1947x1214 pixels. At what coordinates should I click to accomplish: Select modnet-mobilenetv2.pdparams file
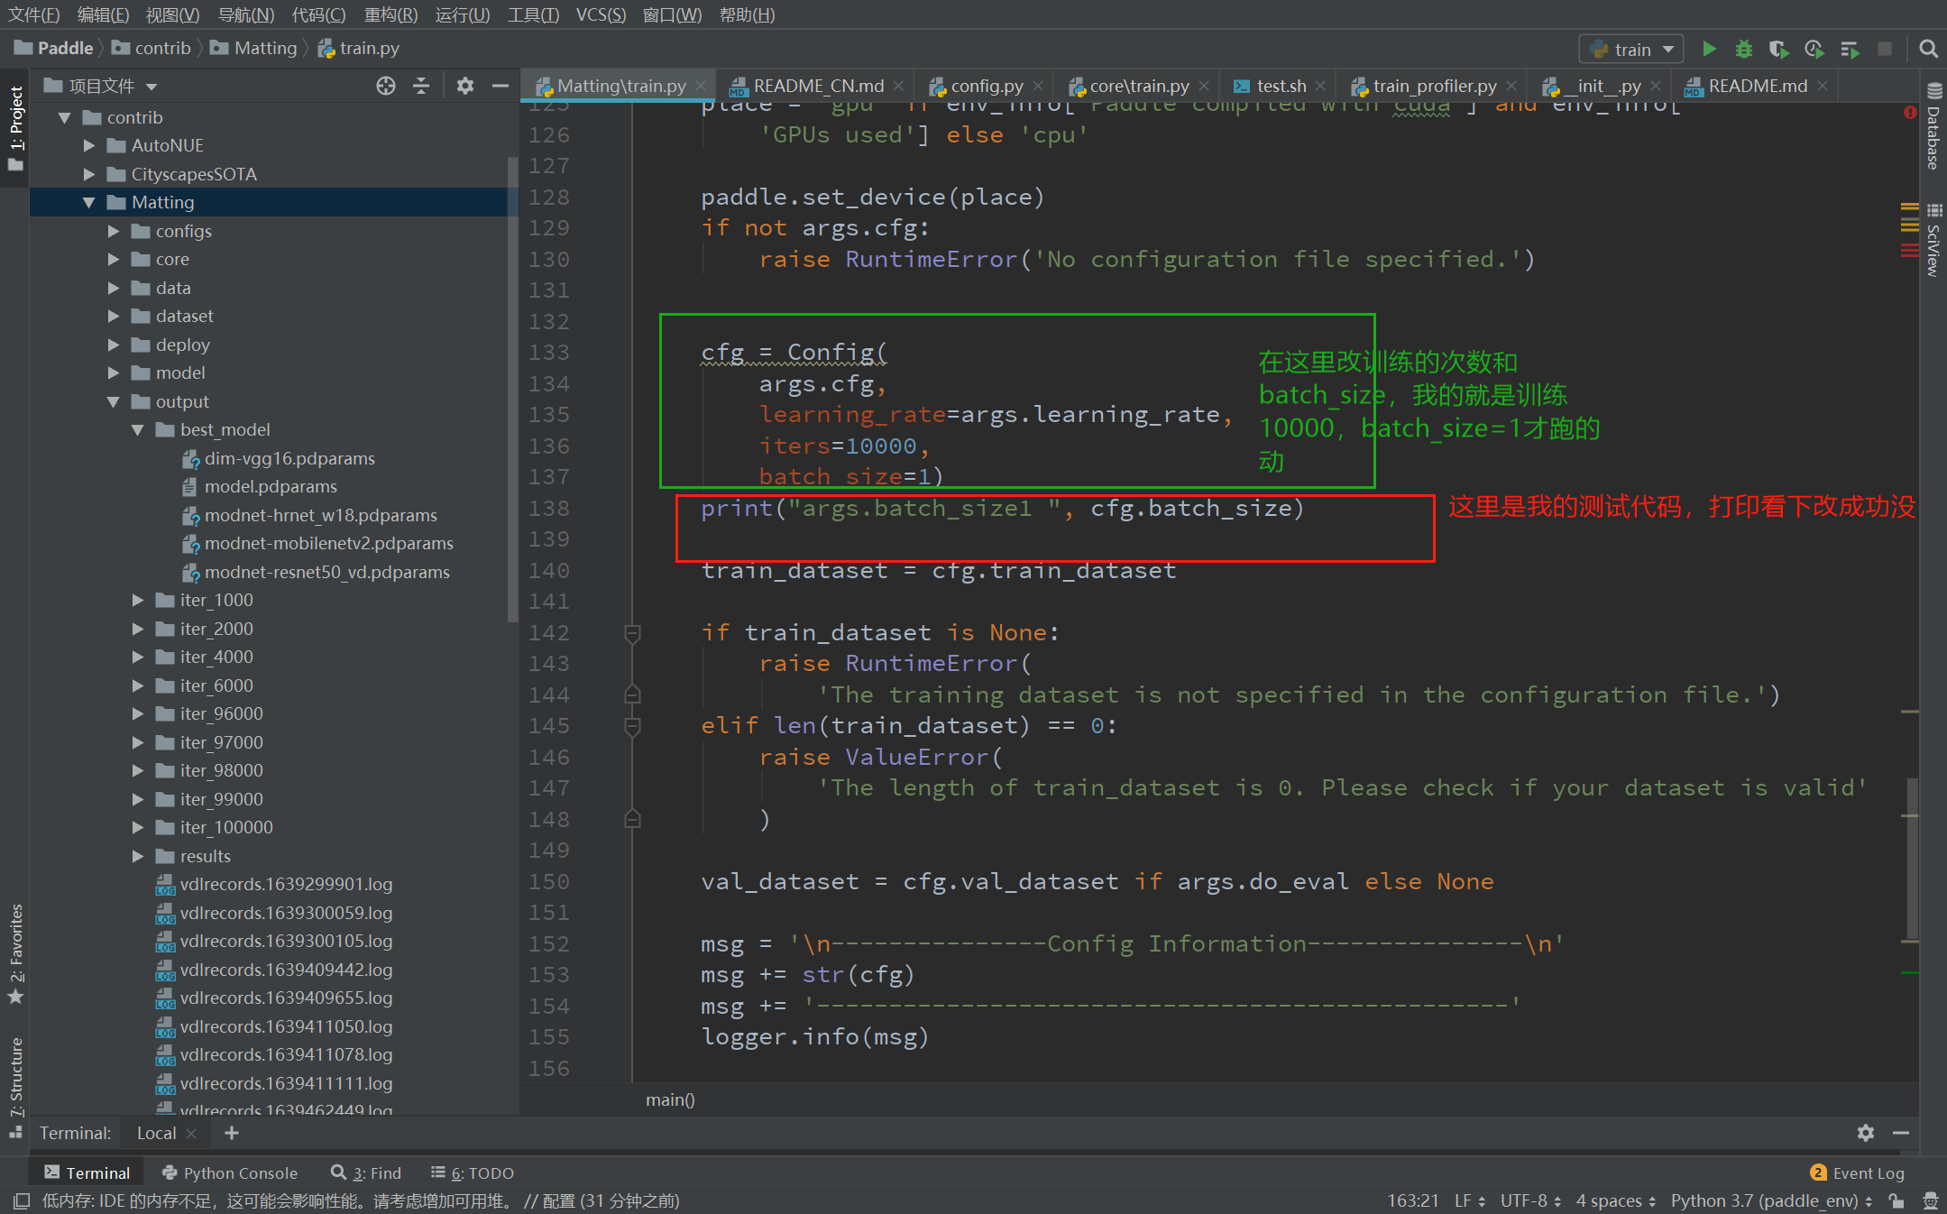[x=328, y=543]
